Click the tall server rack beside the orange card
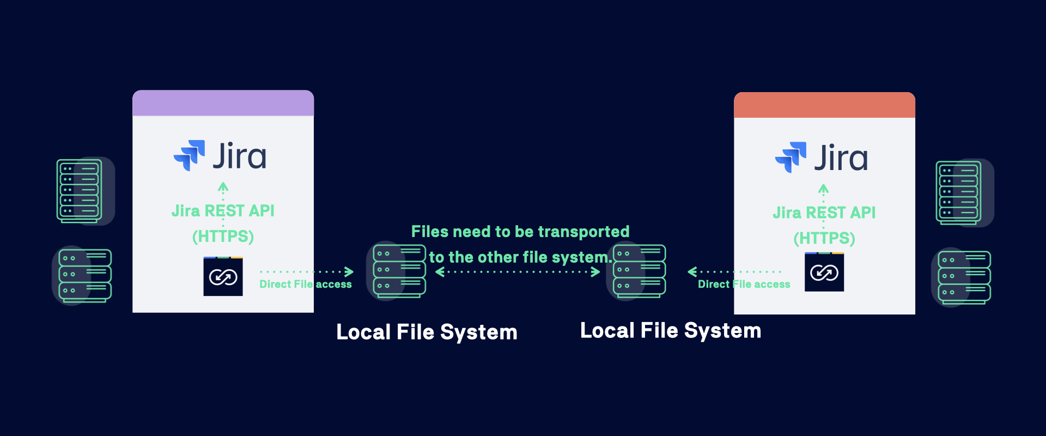 point(959,192)
